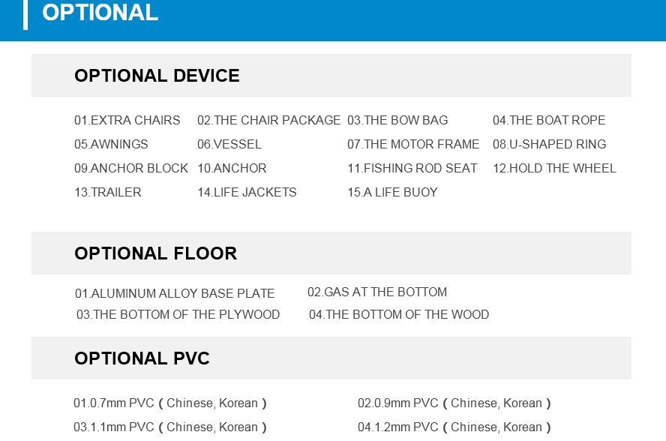
Task: Click the 13.TRAILER option
Action: click(107, 192)
